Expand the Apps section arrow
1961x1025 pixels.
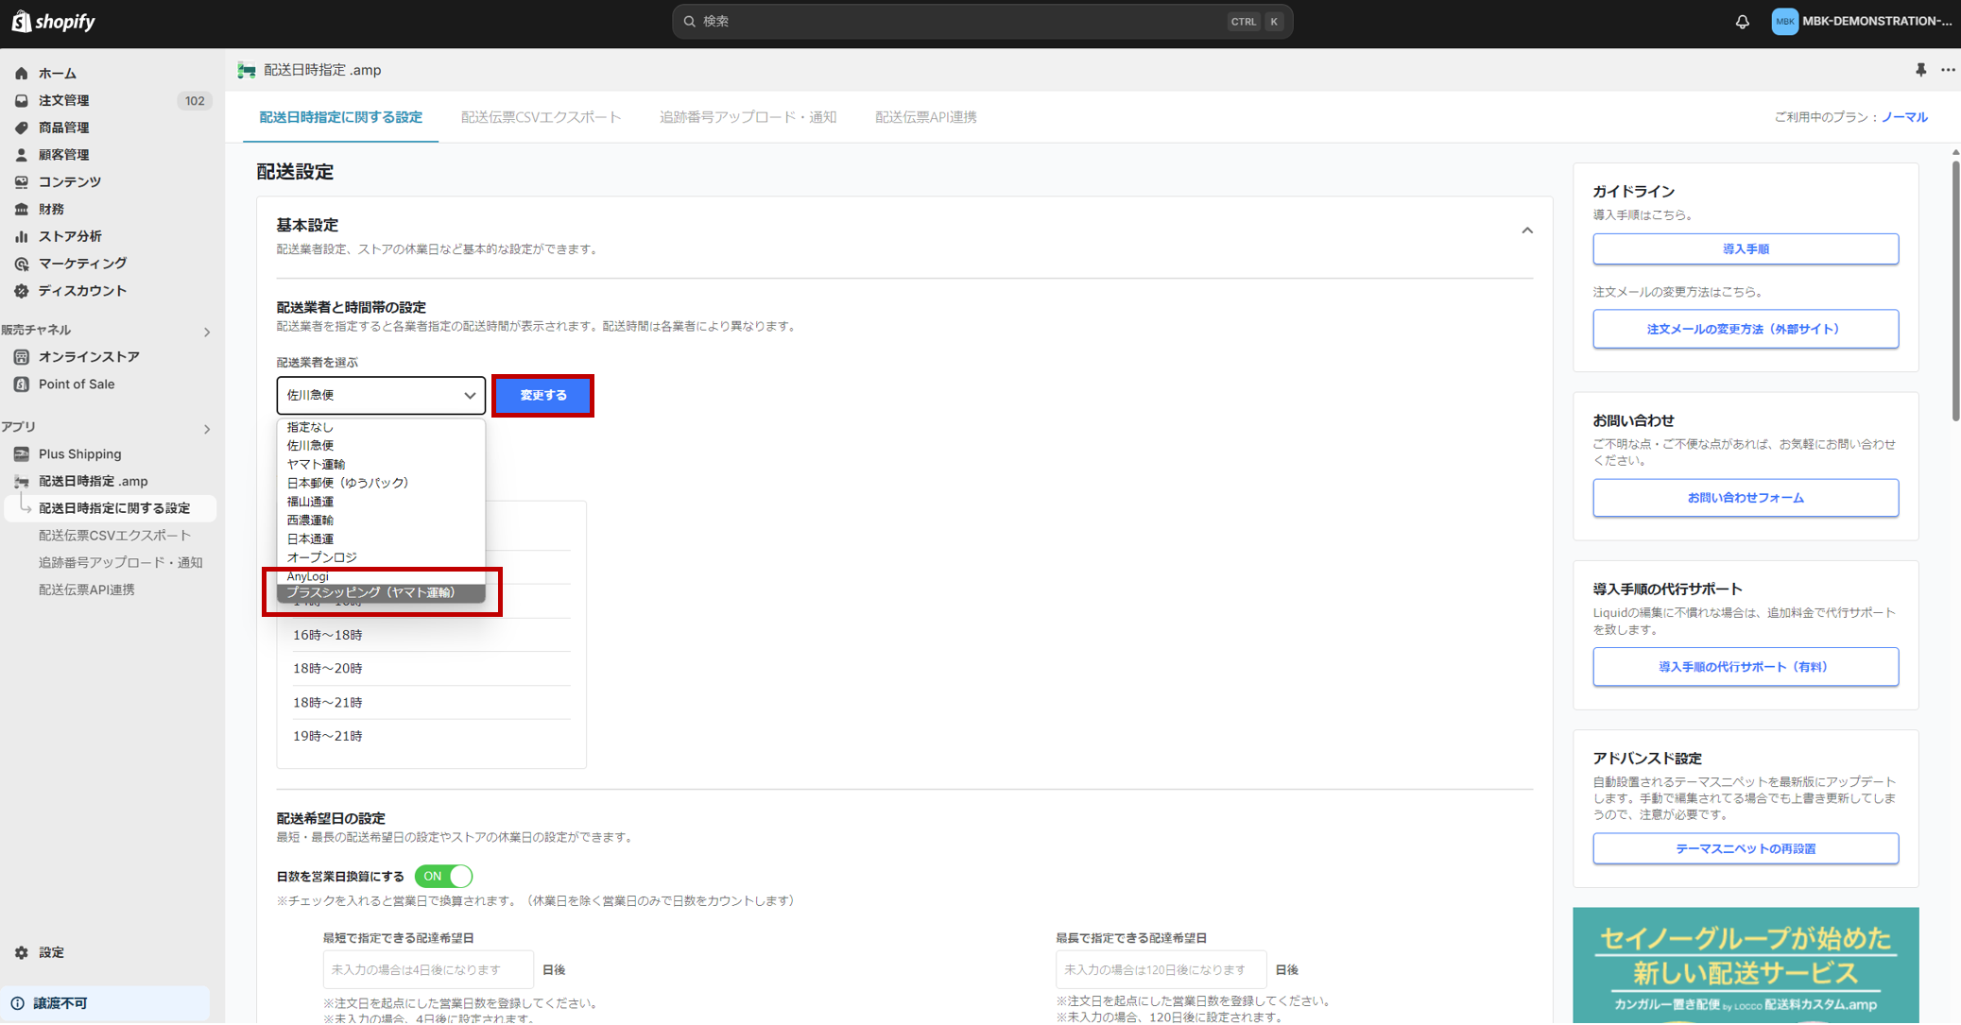(x=207, y=429)
